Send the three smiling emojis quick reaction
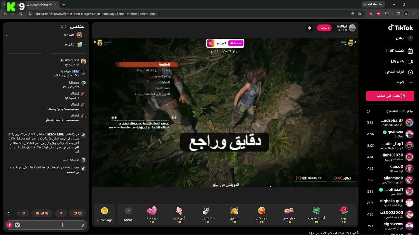The width and height of the screenshot is (419, 235). [42, 213]
